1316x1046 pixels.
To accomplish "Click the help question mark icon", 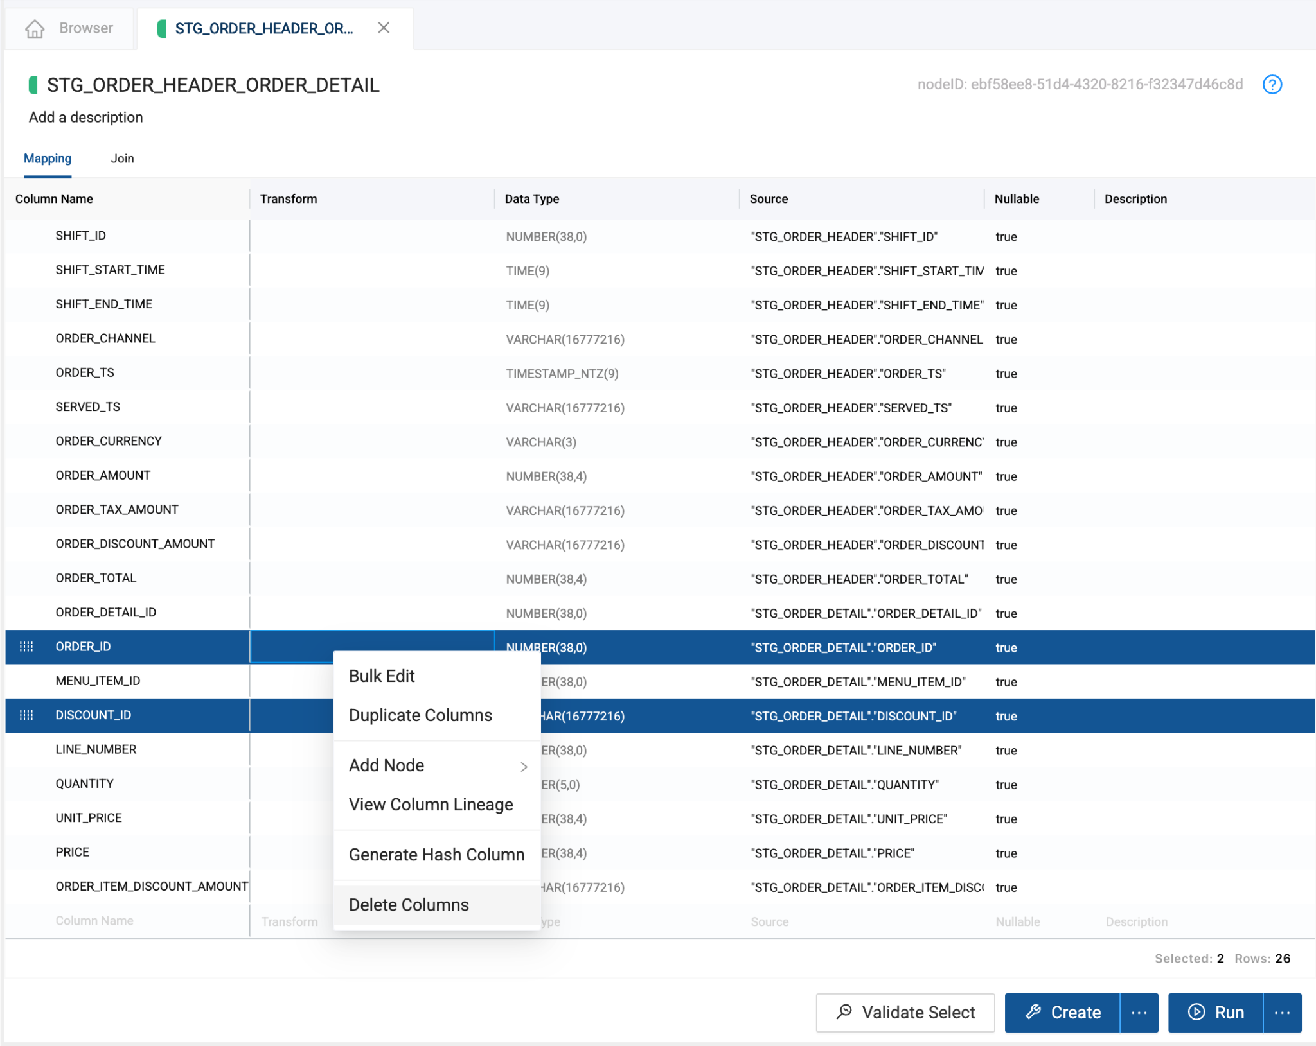I will pos(1272,85).
